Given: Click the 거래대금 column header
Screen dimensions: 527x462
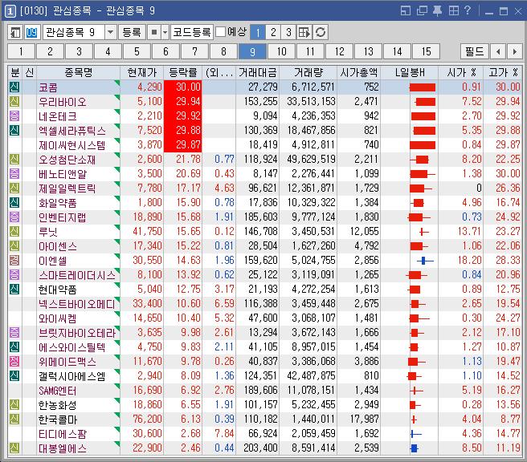Looking at the screenshot, I should pos(257,72).
